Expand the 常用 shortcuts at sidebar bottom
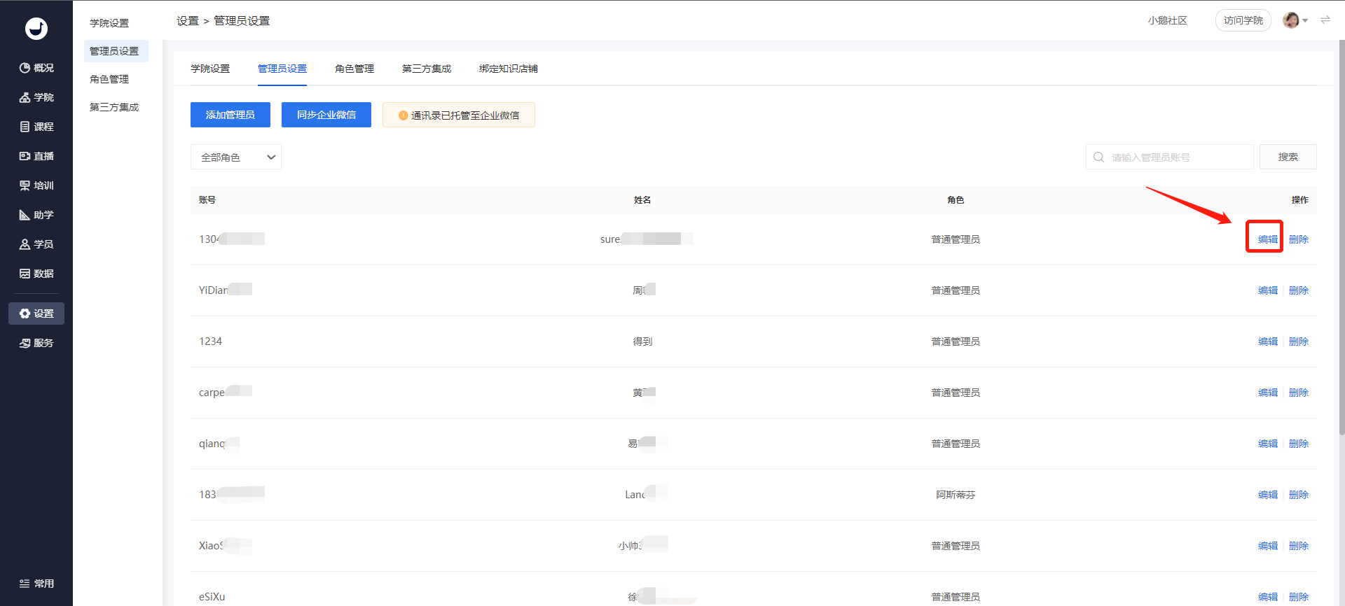This screenshot has width=1345, height=606. click(36, 584)
